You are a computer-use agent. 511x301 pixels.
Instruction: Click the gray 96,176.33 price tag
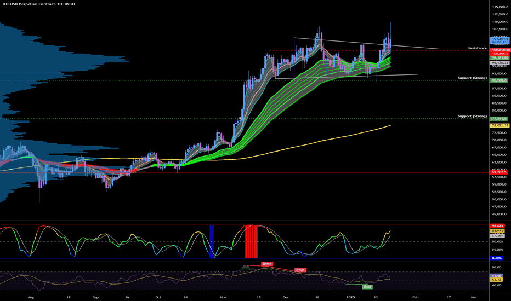coord(499,63)
